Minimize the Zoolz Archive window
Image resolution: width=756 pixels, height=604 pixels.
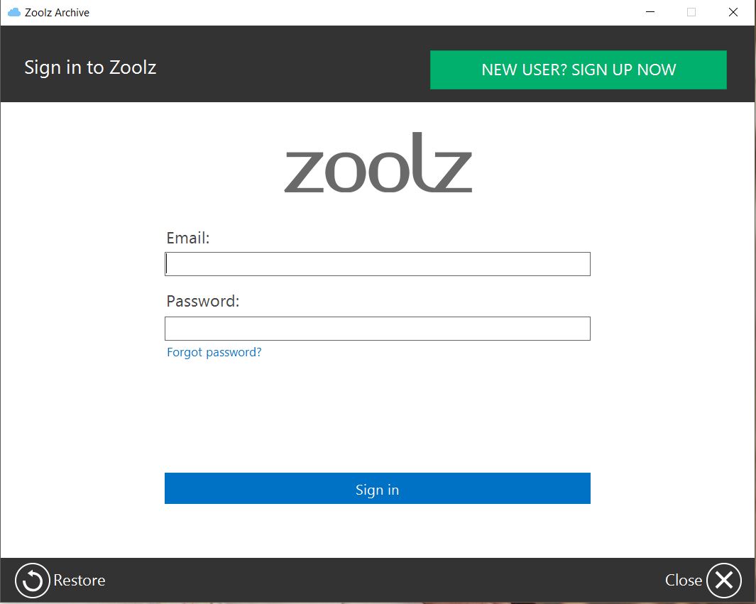[650, 13]
